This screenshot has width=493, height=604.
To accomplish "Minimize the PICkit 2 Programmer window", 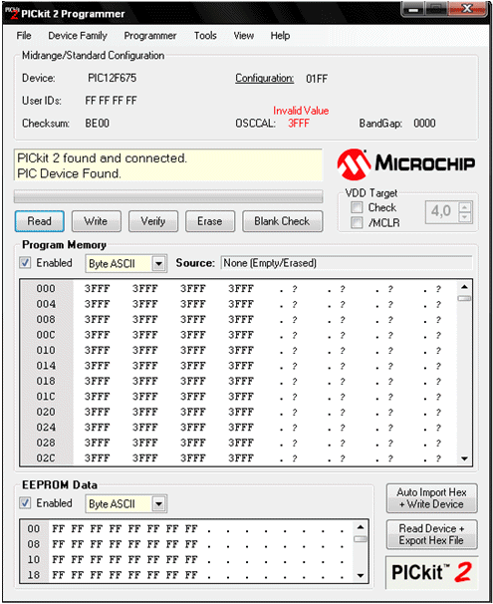I will coord(413,9).
